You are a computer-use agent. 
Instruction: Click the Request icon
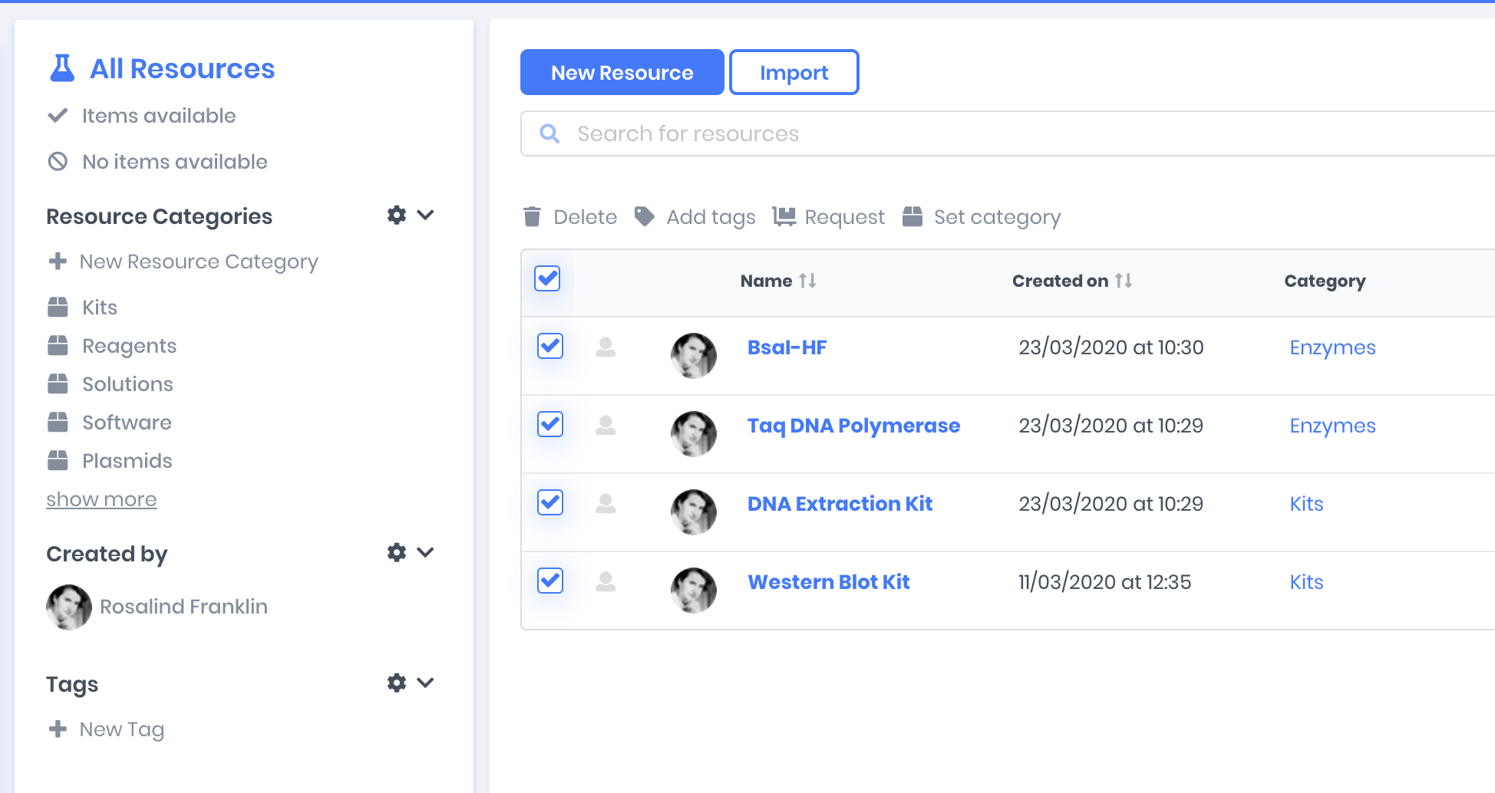(784, 217)
